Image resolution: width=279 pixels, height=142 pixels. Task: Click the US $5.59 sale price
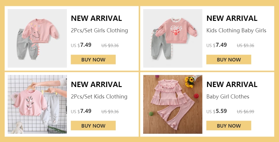(x=217, y=111)
